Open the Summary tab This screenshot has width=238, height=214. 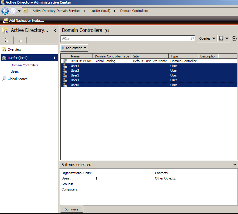coord(72,209)
